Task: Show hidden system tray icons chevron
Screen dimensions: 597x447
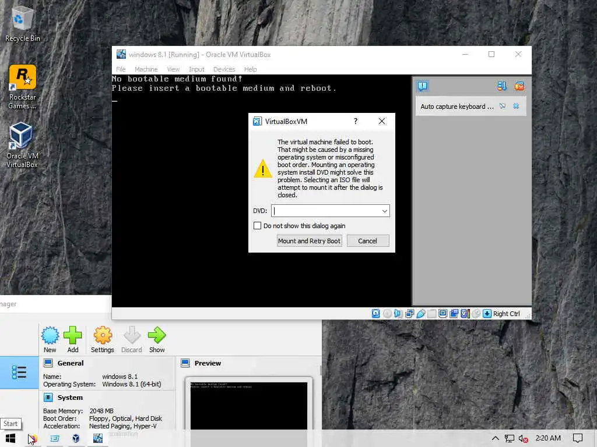Action: pos(496,439)
